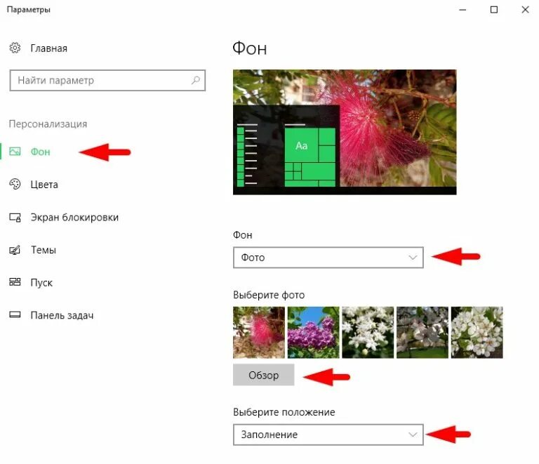The height and width of the screenshot is (464, 539).
Task: Open the Пуск settings section
Action: click(x=41, y=282)
